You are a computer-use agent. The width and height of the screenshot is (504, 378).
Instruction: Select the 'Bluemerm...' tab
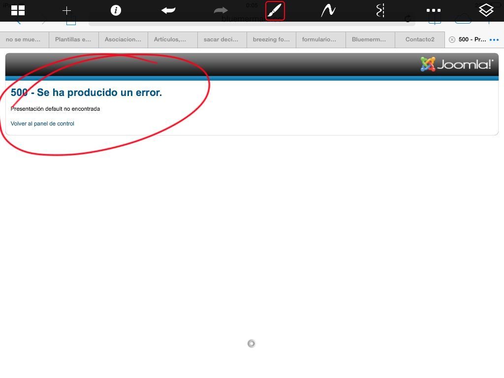tap(370, 39)
